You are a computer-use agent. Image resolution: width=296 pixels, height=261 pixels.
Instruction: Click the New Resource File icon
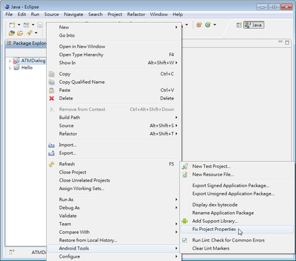tap(185, 175)
